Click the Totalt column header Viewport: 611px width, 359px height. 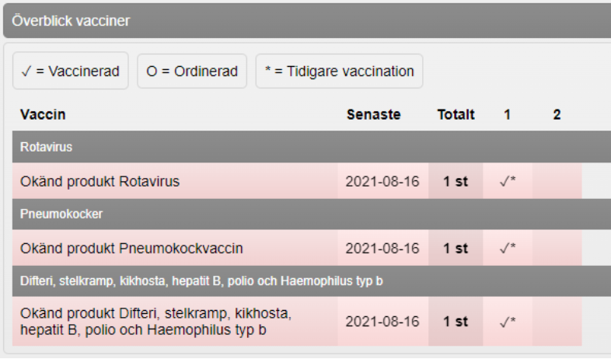[456, 115]
